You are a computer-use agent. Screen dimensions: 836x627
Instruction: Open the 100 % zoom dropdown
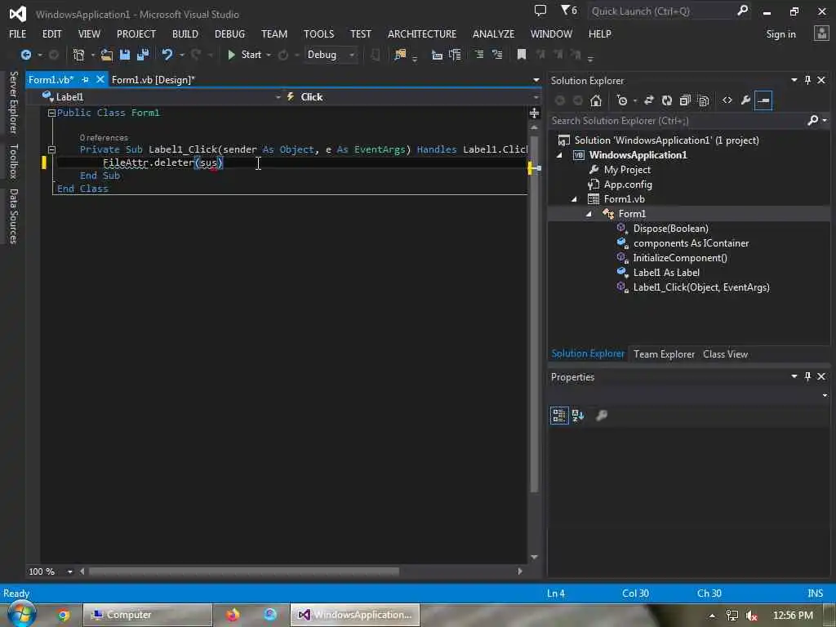point(70,571)
